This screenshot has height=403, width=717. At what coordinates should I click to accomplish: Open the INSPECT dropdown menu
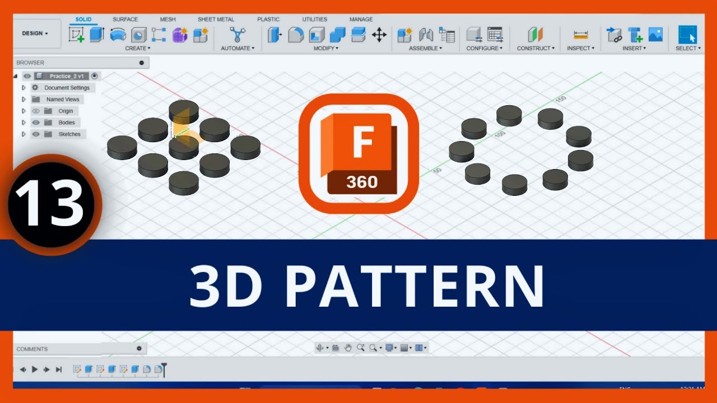coord(581,49)
